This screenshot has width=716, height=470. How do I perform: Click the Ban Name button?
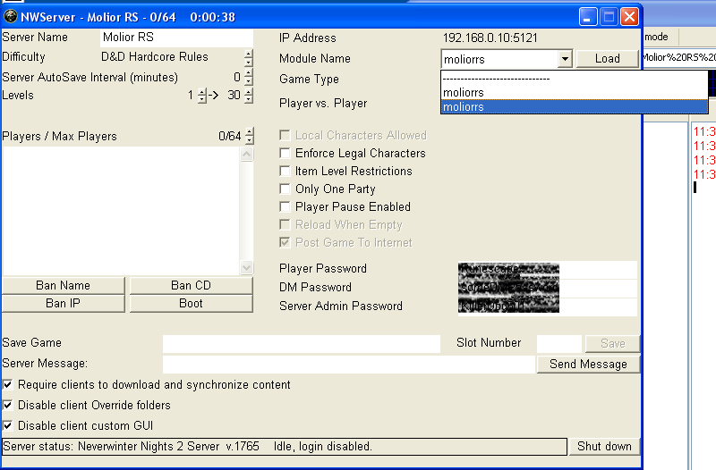click(64, 285)
